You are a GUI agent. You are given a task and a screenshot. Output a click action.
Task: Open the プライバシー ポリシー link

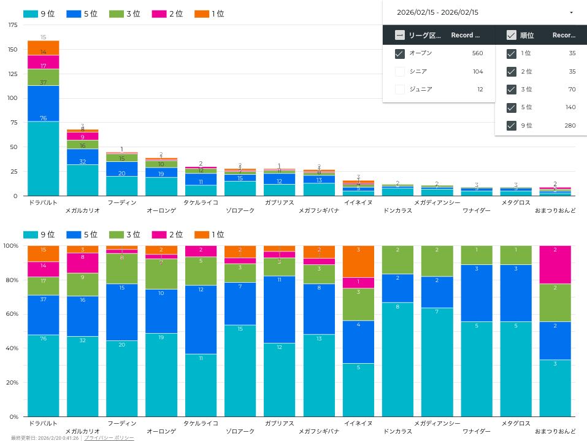(109, 438)
